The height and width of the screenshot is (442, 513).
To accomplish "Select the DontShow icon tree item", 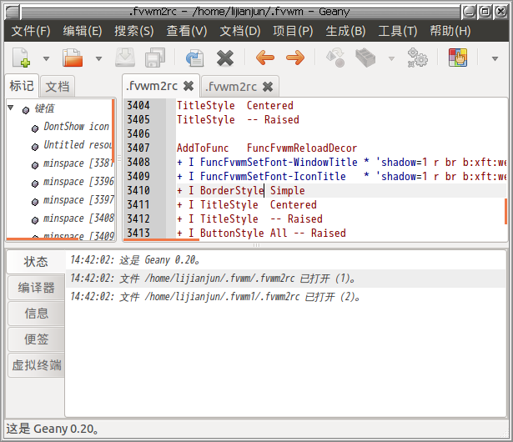I will (76, 127).
